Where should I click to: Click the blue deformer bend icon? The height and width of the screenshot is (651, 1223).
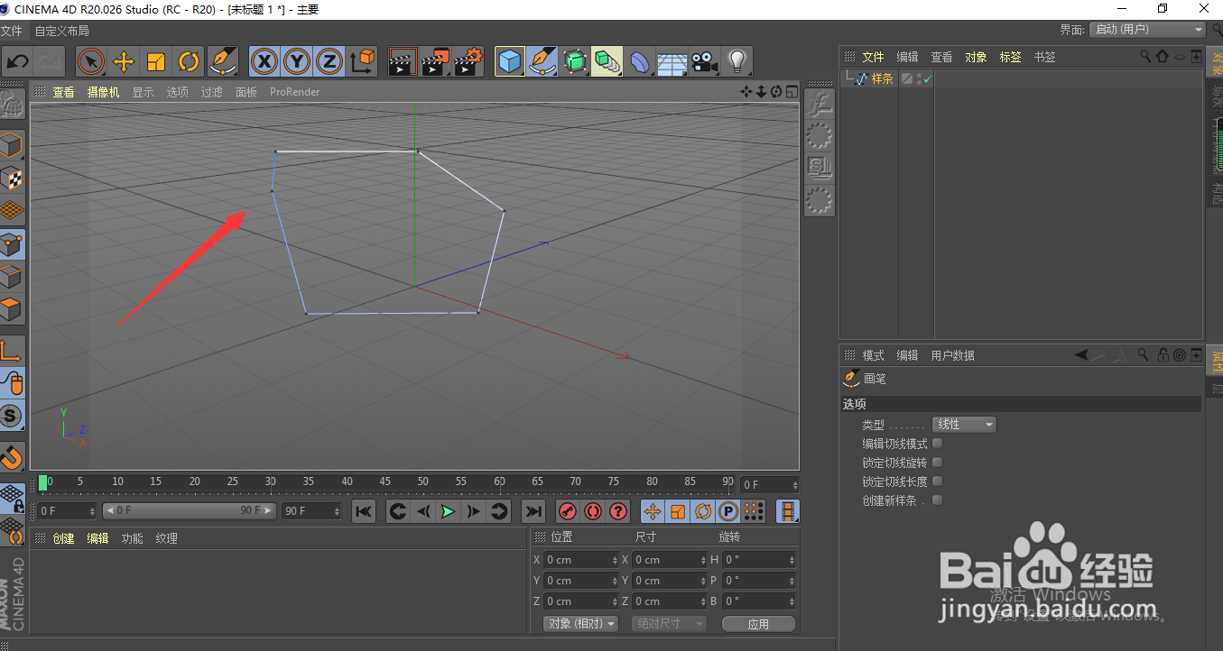click(x=640, y=61)
